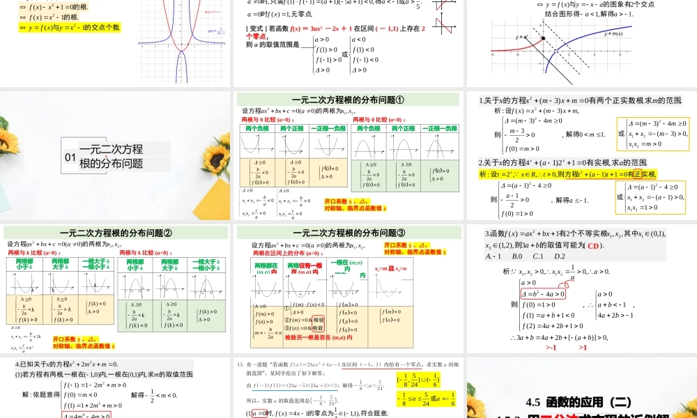Click '两根与 k 比较 (a<0)' heading in slide ②

click(146, 253)
